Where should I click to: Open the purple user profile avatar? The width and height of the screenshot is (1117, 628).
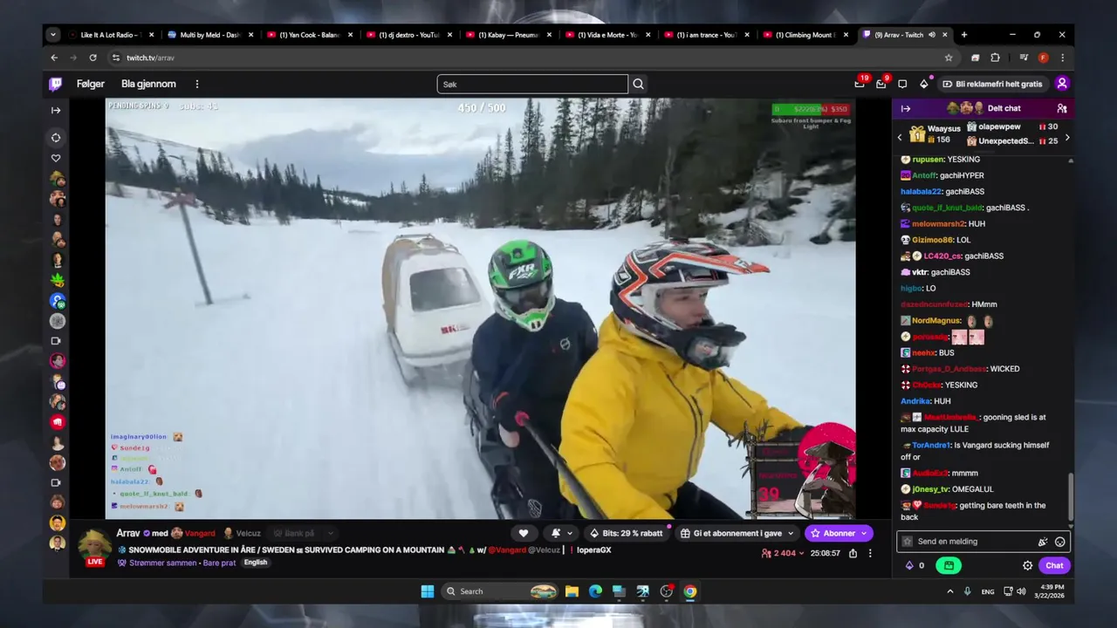1062,84
